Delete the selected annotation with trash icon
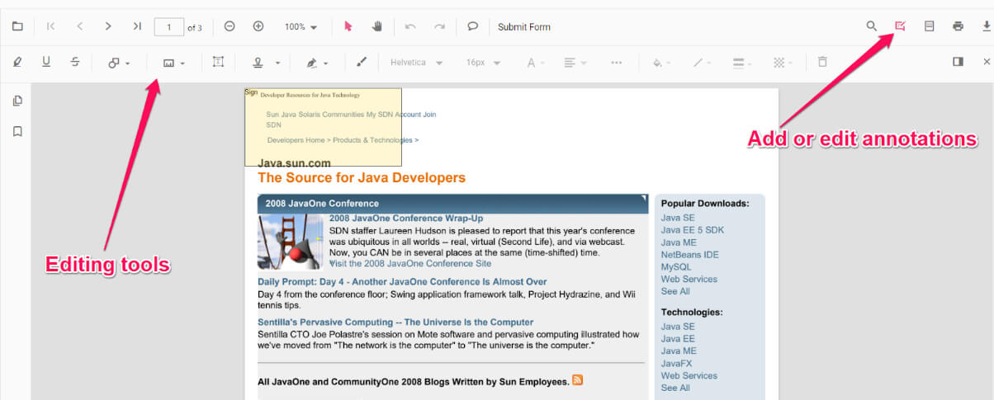This screenshot has width=994, height=400. point(822,62)
